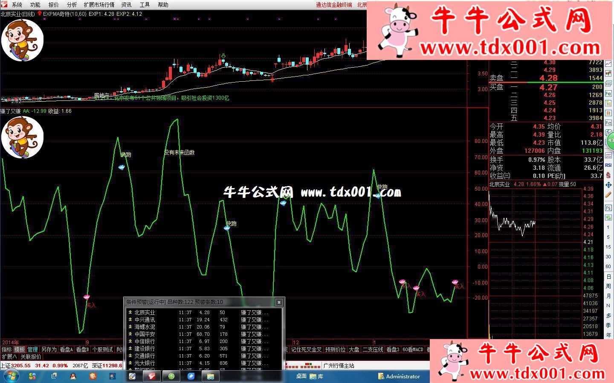Click 卖盘 sell-side label
This screenshot has width=614, height=383.
(496, 78)
